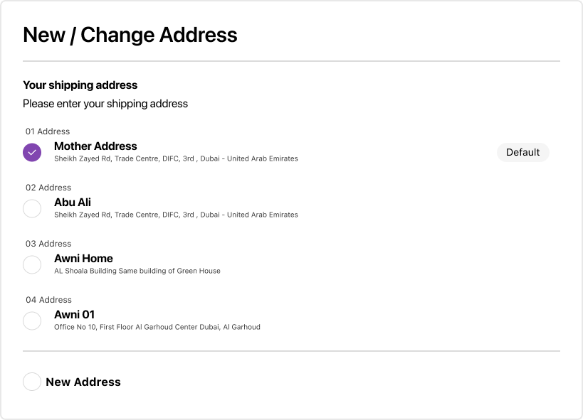Click the address details under Abu Ali
Screen dimensions: 583x420
click(x=176, y=215)
